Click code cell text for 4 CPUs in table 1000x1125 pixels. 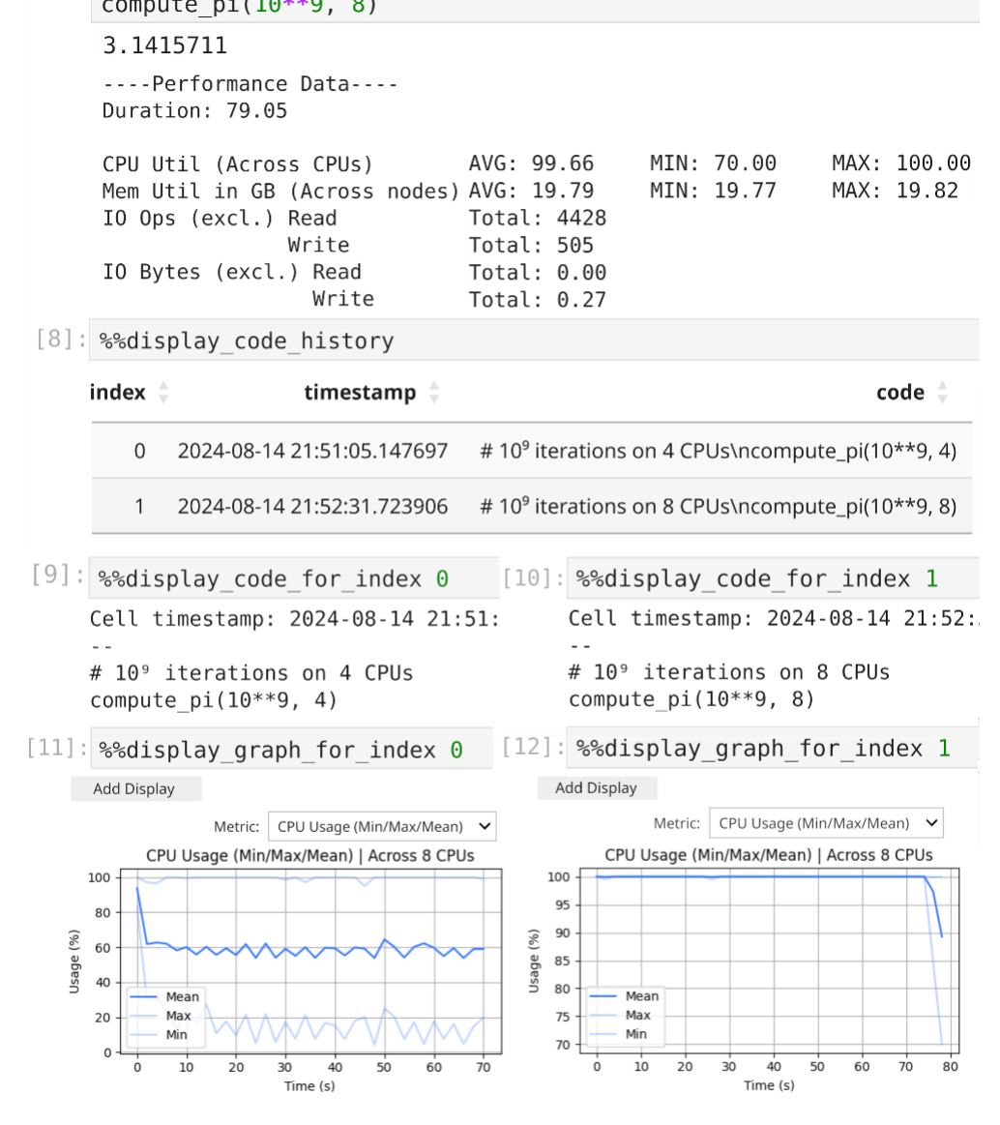click(x=718, y=451)
